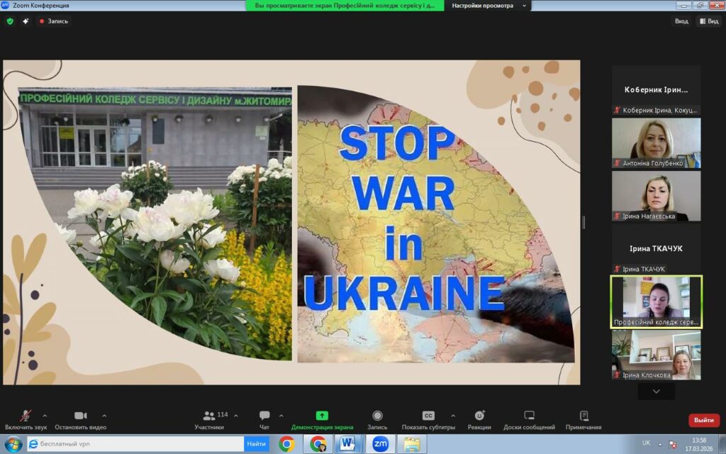Open the Участники participants panel
This screenshot has height=454, width=726.
click(209, 416)
